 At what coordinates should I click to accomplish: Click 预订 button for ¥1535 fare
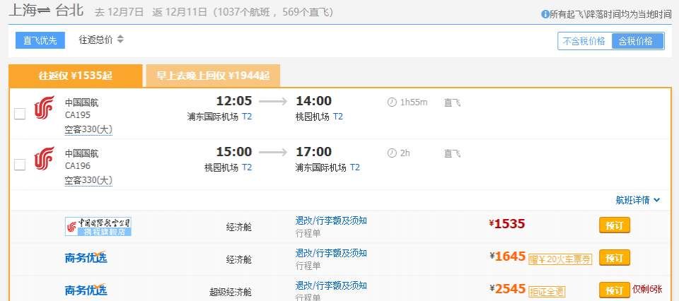[x=614, y=225]
